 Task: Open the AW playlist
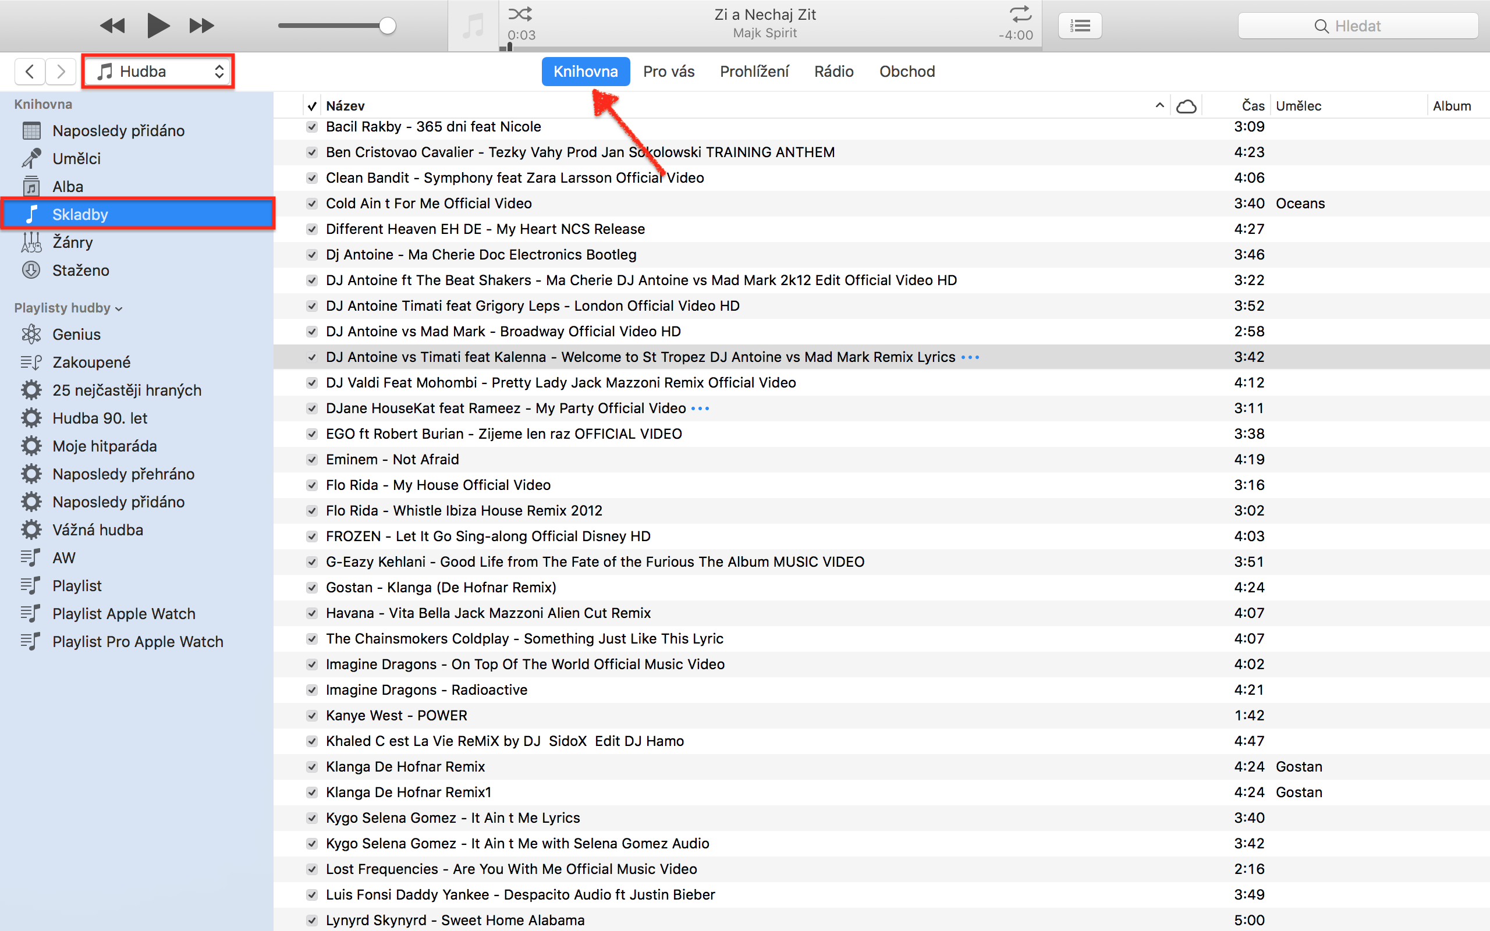point(137,558)
